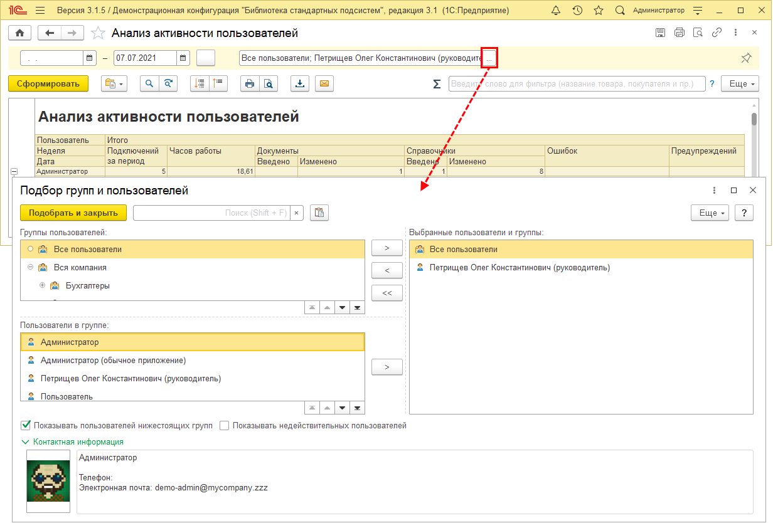Viewport: 773px width, 523px height.
Task: Remove selected item with < button
Action: tap(387, 270)
